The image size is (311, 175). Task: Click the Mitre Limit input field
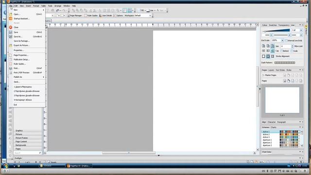click(286, 46)
